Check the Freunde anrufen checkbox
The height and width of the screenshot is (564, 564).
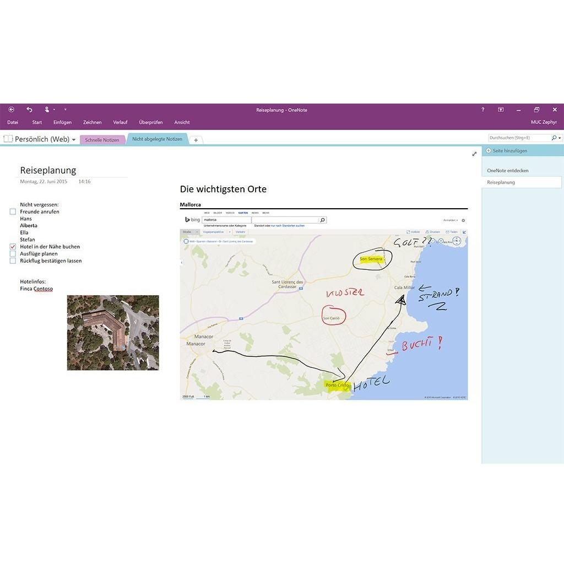coord(13,211)
